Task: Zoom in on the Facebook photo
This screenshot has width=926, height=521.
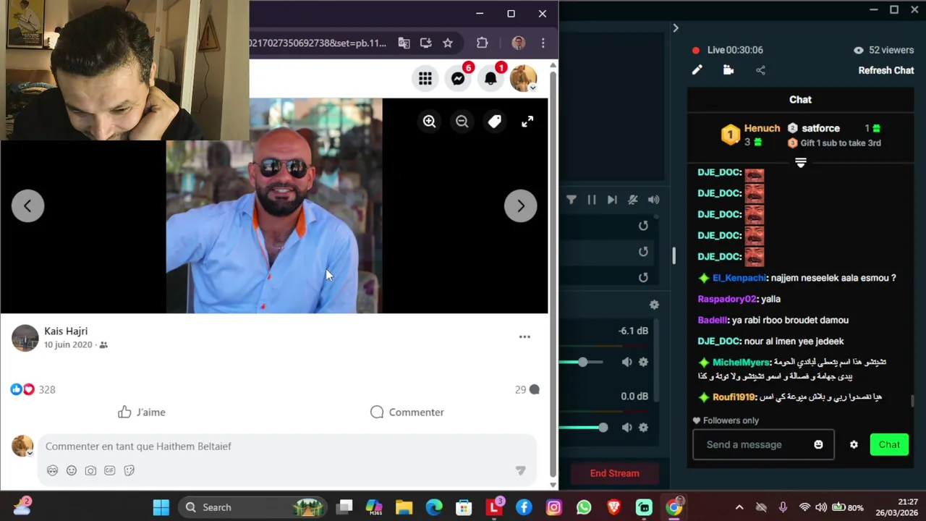Action: (429, 122)
